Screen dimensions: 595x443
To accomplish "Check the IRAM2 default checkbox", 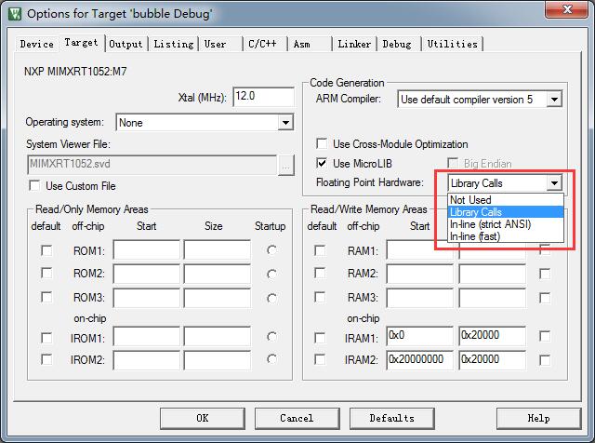I will (x=320, y=359).
